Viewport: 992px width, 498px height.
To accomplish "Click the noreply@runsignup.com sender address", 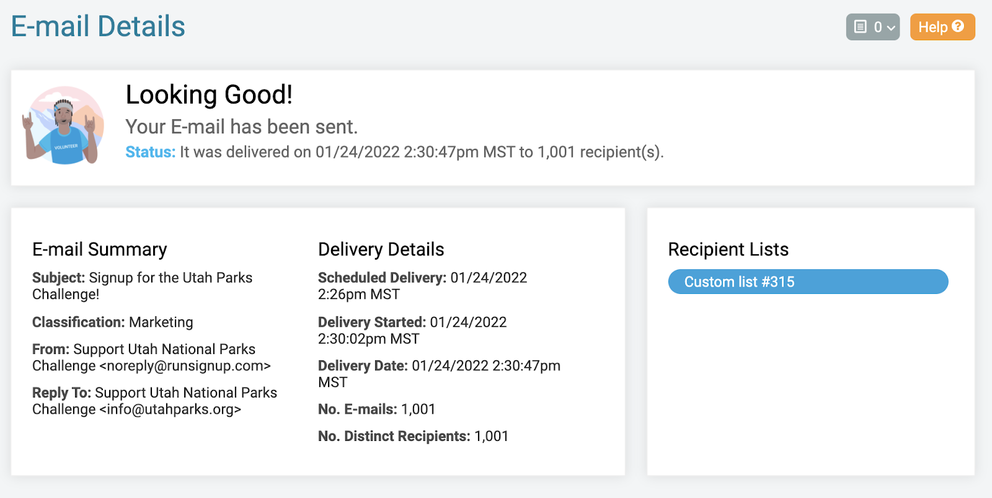I will pos(185,366).
